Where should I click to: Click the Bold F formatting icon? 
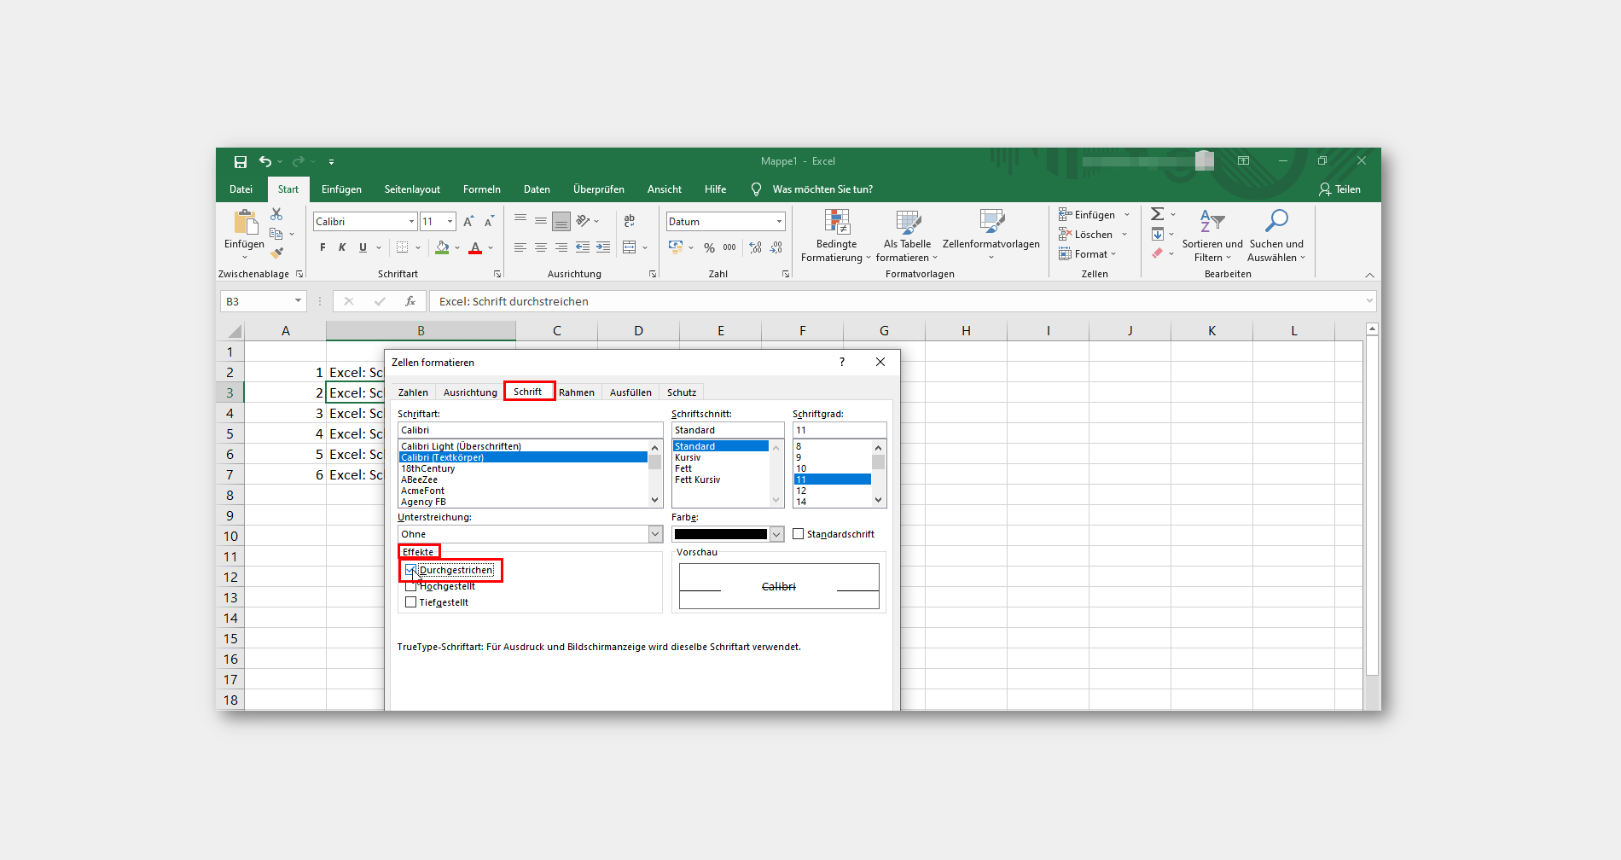tap(322, 247)
